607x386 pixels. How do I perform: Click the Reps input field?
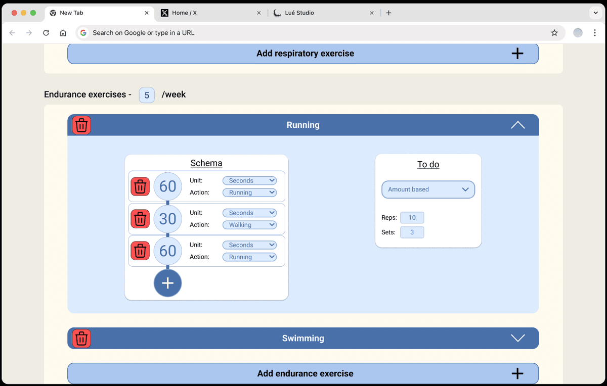[x=412, y=218]
